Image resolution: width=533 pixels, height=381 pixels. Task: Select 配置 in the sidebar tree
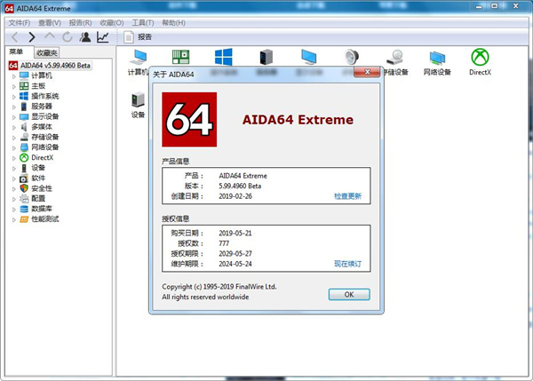38,198
